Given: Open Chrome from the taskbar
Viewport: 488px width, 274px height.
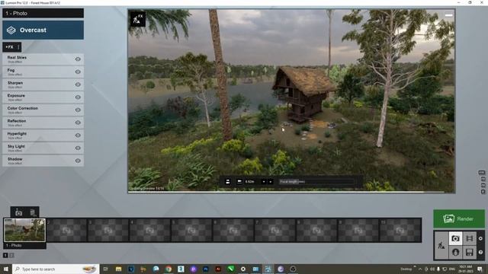Looking at the screenshot, I should [x=169, y=269].
